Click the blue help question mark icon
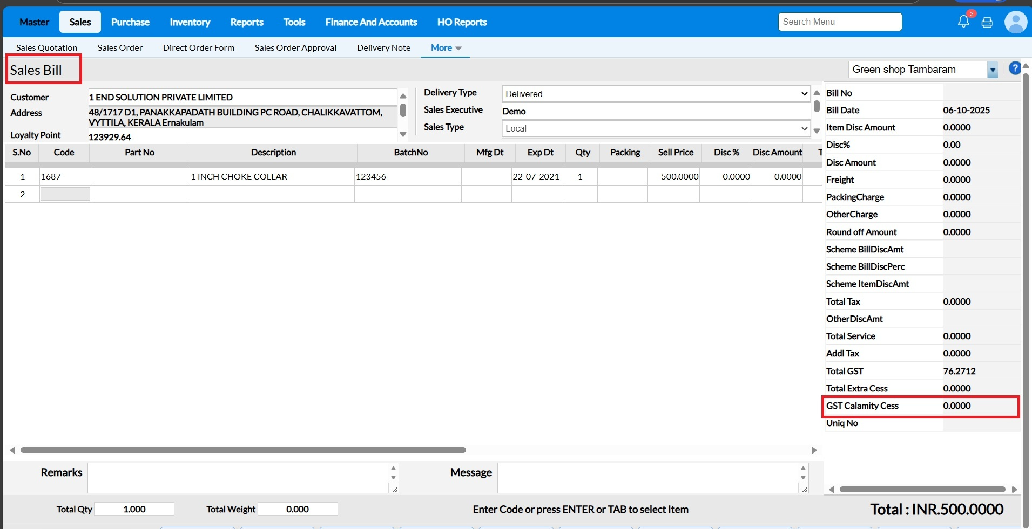Viewport: 1032px width, 529px height. 1014,68
